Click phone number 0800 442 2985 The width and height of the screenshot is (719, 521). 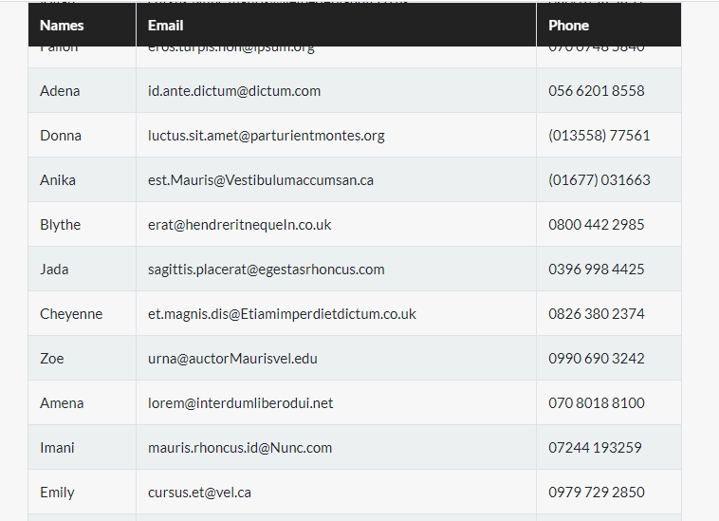pos(596,224)
